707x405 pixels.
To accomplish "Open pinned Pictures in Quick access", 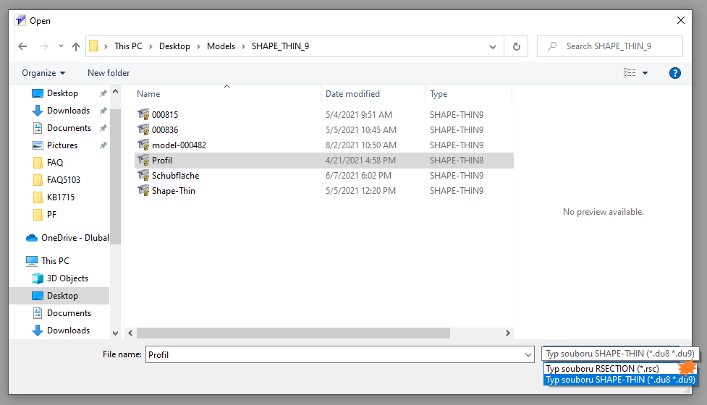I will point(62,145).
